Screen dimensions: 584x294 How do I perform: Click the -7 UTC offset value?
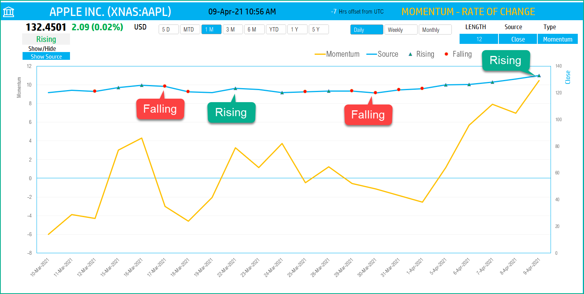pyautogui.click(x=334, y=12)
